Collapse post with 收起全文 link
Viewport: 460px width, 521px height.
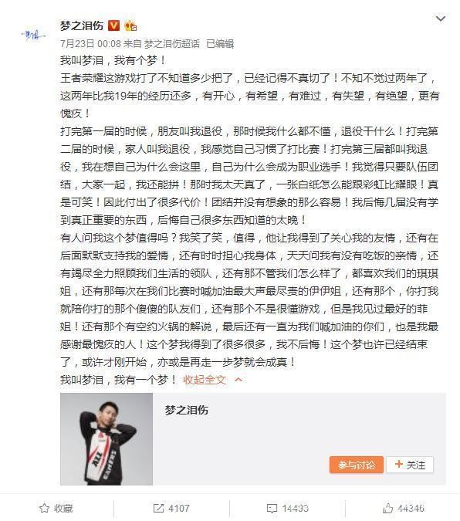[x=205, y=380]
